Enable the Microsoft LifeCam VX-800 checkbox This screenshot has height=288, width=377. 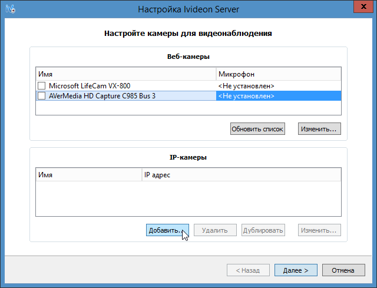42,86
